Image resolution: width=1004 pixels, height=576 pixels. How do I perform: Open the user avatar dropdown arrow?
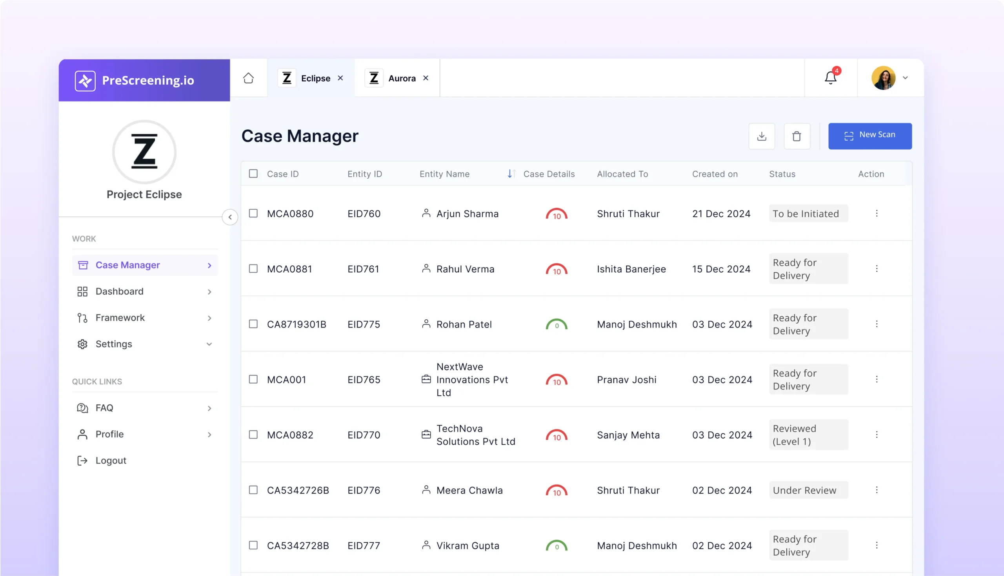[905, 78]
